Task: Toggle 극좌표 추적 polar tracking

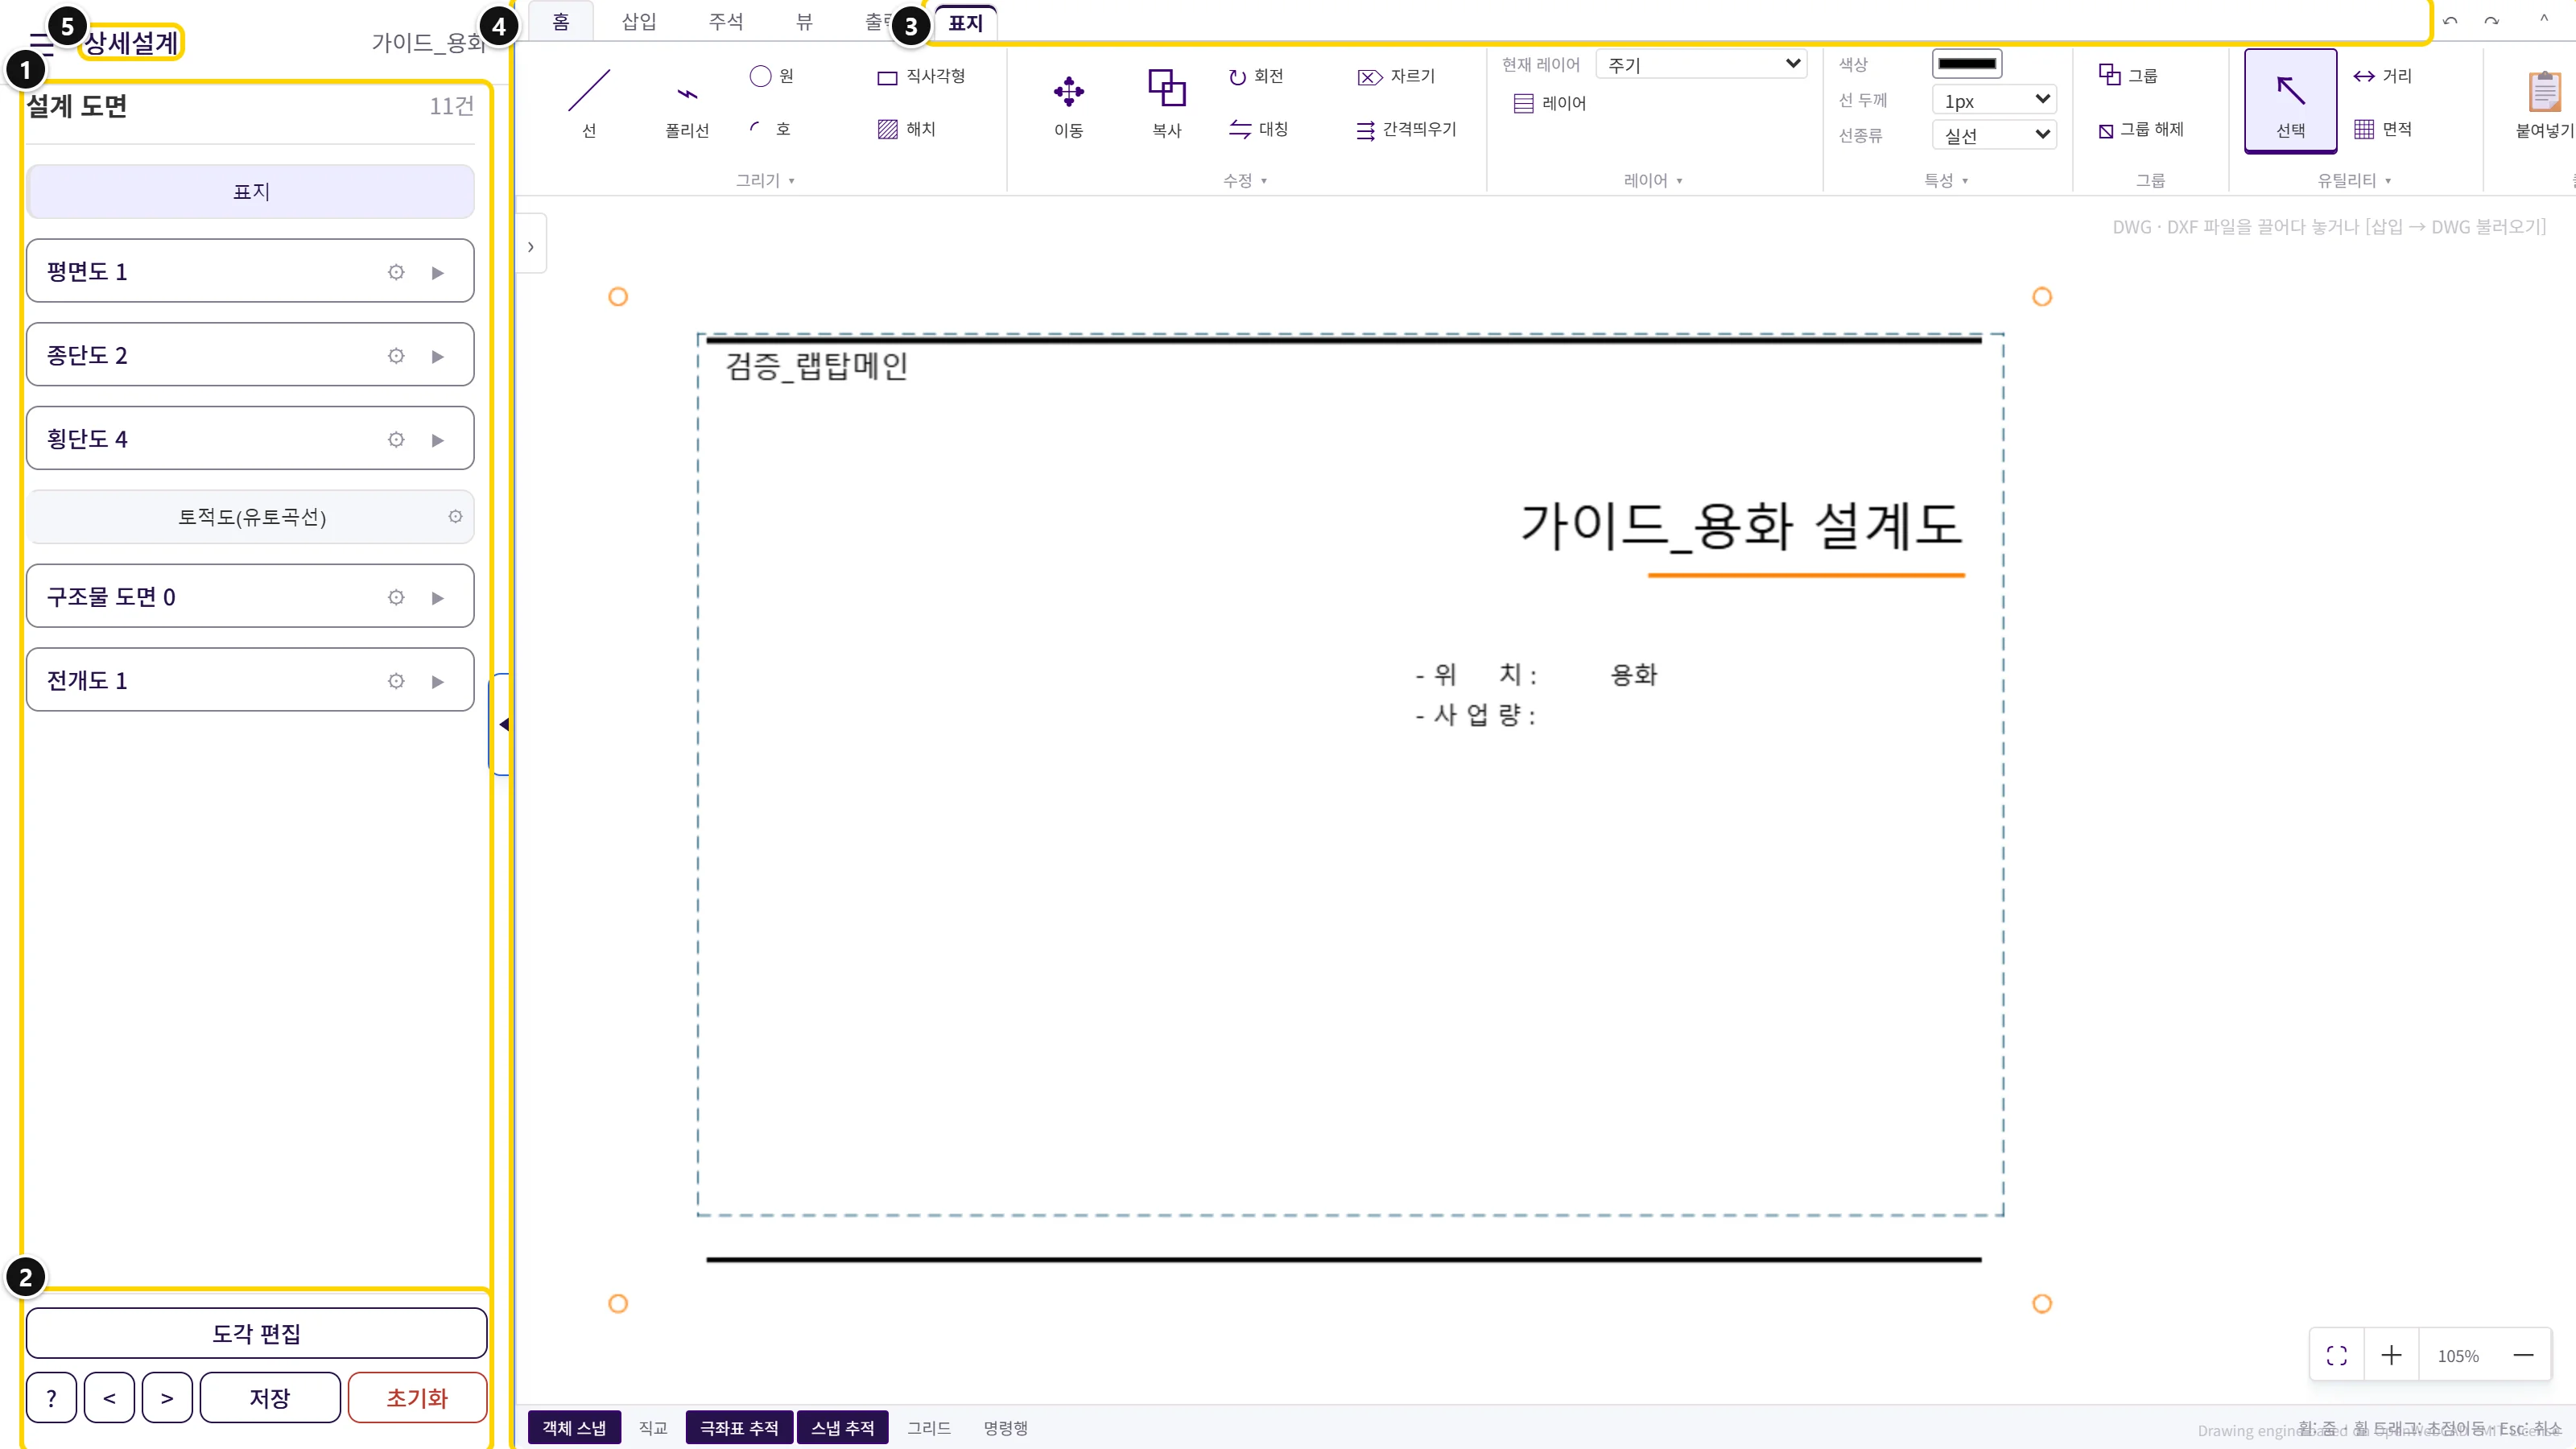Action: pos(739,1427)
